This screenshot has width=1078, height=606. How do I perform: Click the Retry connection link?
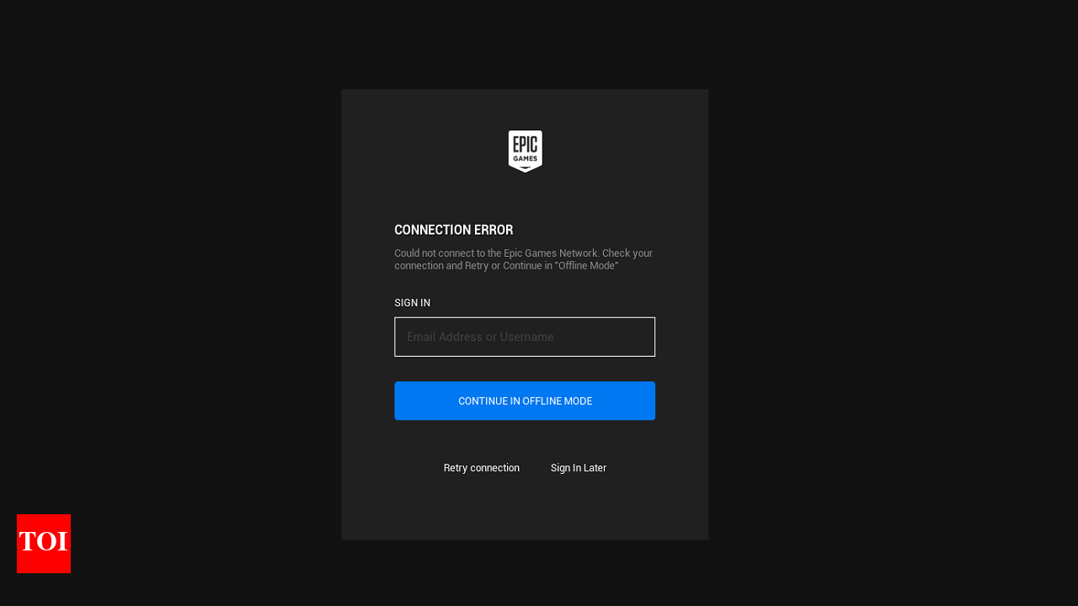point(481,468)
